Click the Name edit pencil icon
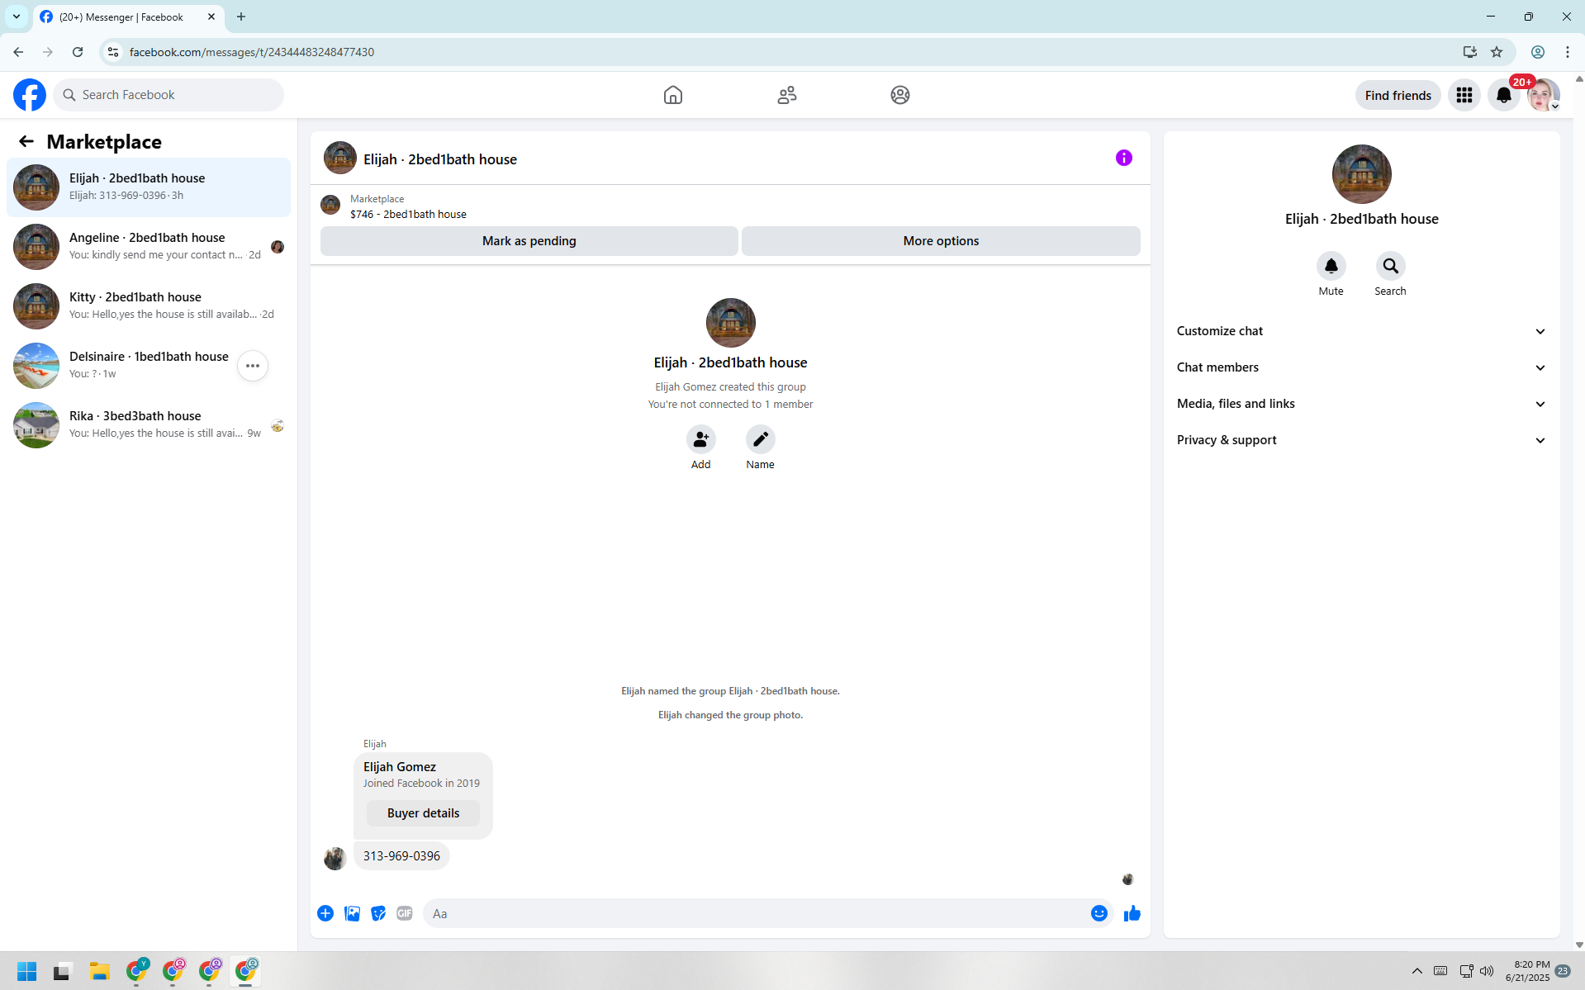 [760, 439]
